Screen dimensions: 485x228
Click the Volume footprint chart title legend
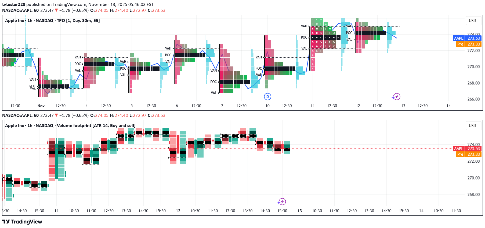(x=70, y=126)
